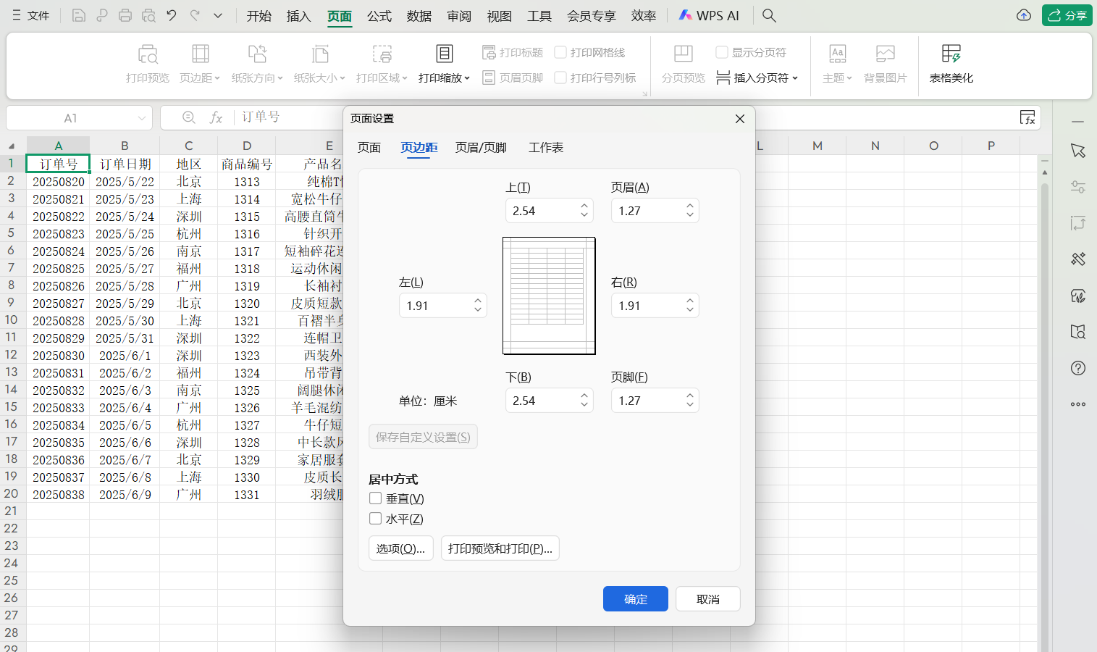The width and height of the screenshot is (1097, 652).
Task: Click the 背景图片 icon
Action: click(885, 64)
